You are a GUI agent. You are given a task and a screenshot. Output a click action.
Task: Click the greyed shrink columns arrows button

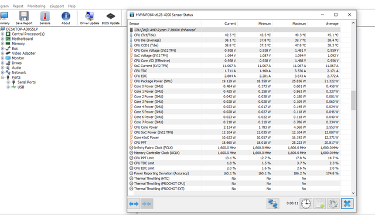pos(146,204)
